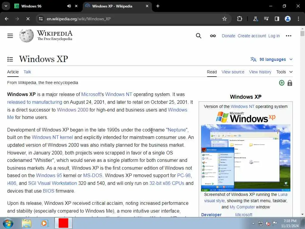This screenshot has height=229, width=305.
Task: Bookmark this page with the star icon
Action: tap(225, 19)
